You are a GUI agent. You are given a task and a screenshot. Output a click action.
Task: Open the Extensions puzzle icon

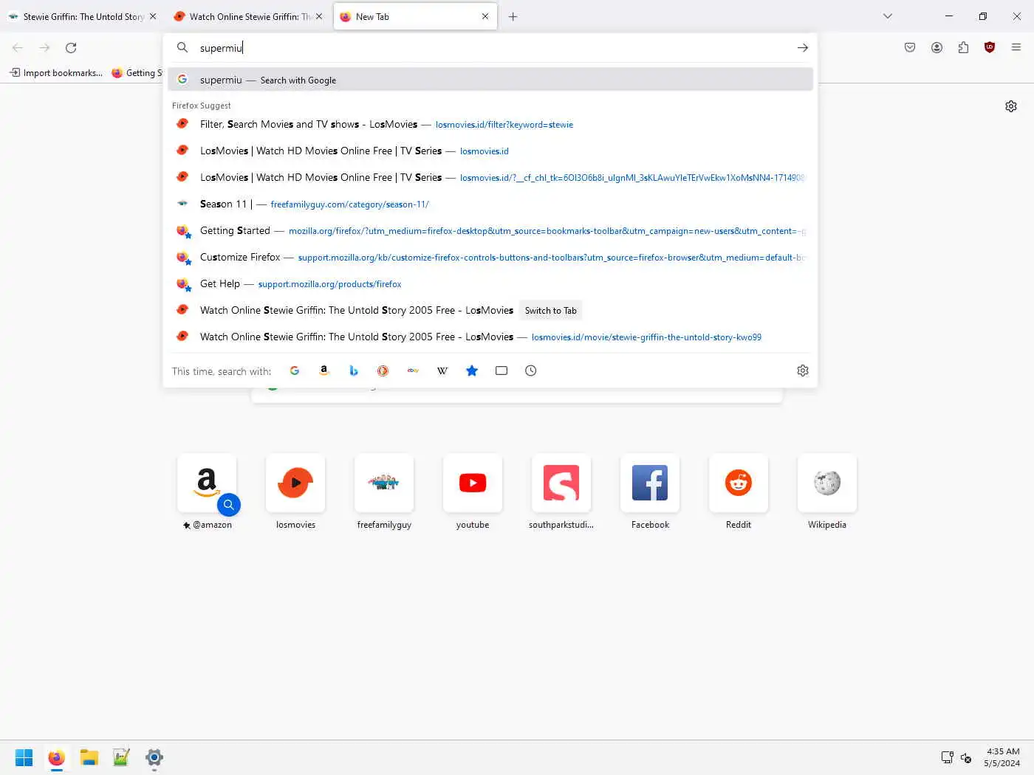click(963, 47)
